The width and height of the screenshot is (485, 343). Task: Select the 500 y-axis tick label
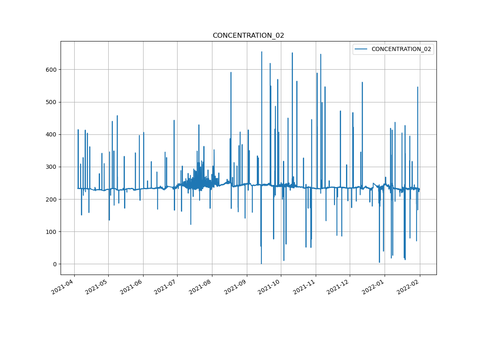[x=51, y=102]
